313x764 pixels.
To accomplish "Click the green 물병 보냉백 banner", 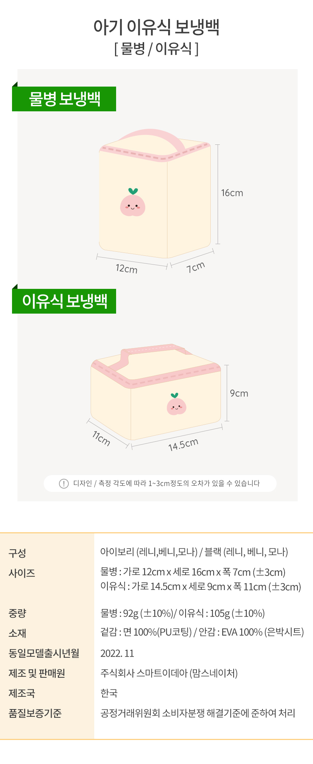I will coord(64,99).
